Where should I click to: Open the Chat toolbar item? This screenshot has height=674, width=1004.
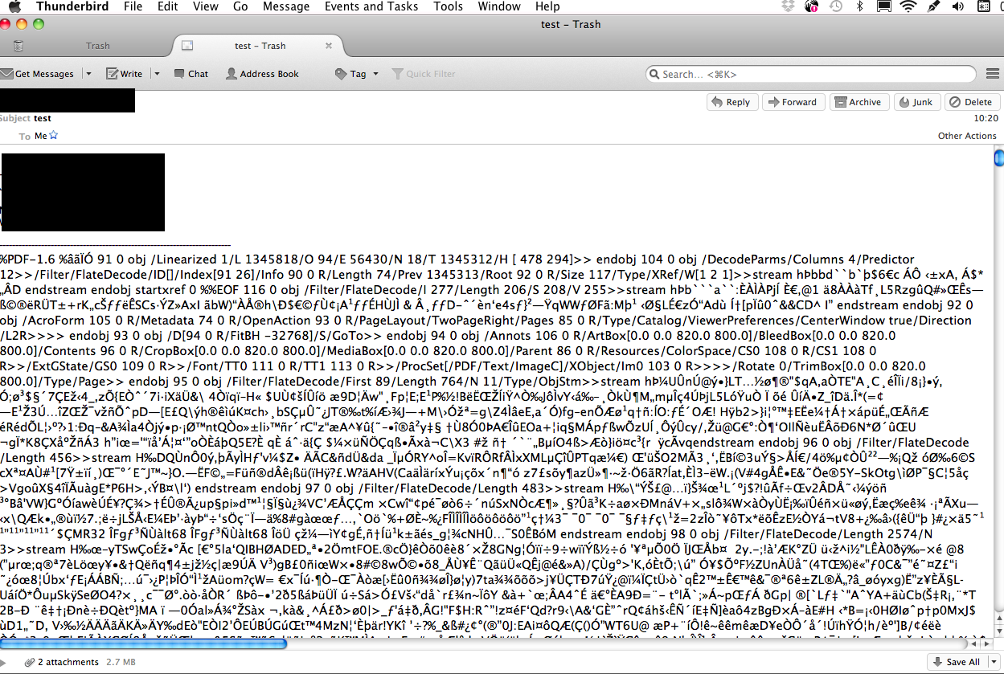click(x=191, y=74)
